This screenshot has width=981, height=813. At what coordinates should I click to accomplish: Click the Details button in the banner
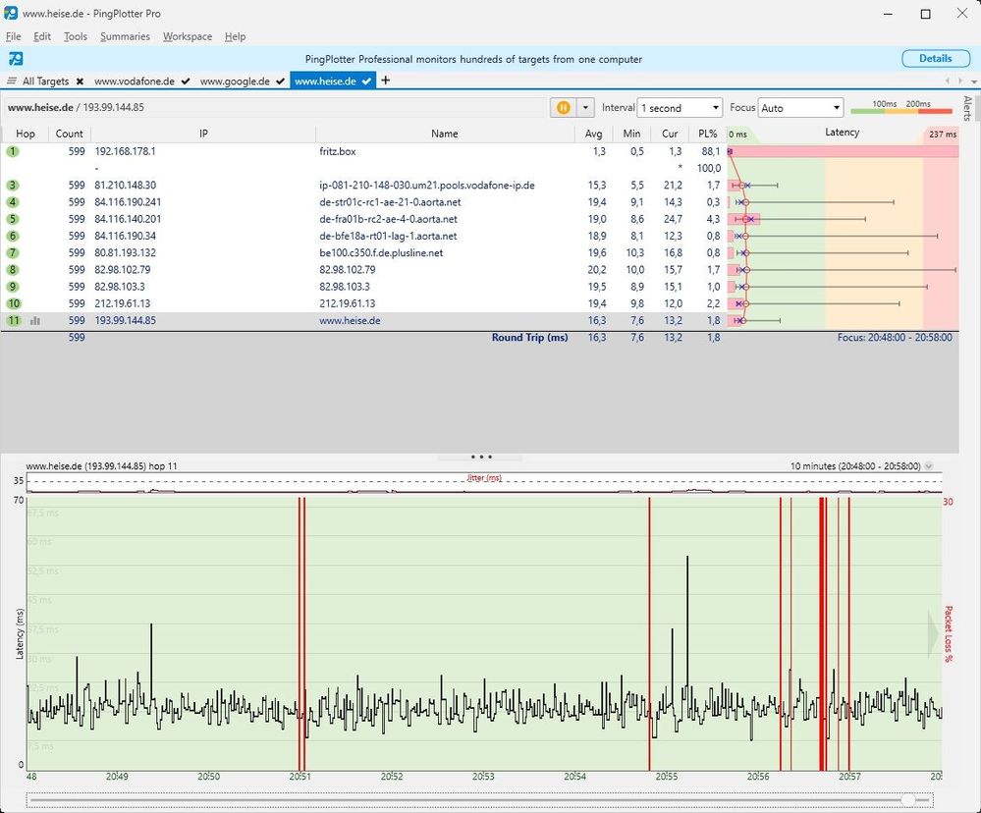[x=935, y=59]
